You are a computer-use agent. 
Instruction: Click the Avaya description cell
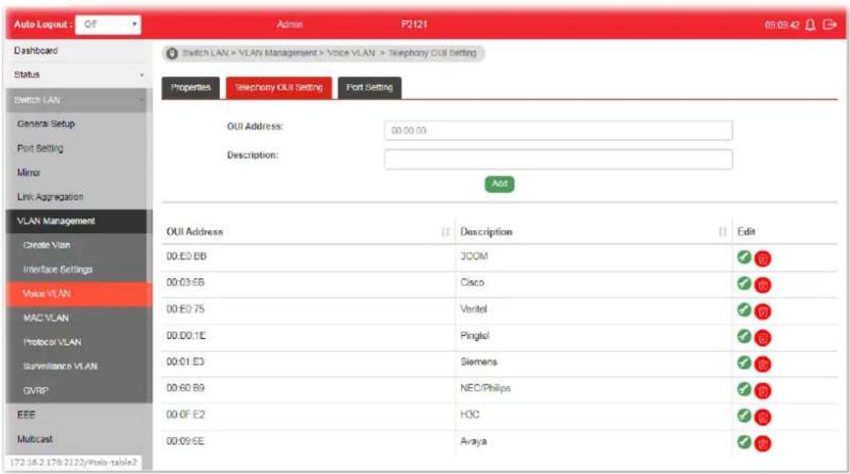474,441
